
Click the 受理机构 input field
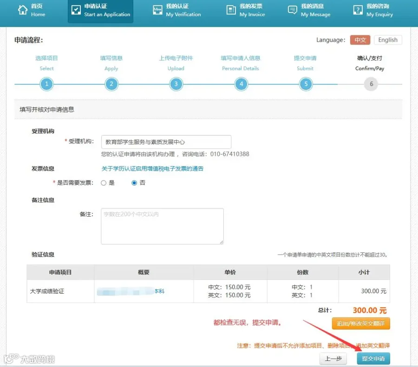point(166,142)
